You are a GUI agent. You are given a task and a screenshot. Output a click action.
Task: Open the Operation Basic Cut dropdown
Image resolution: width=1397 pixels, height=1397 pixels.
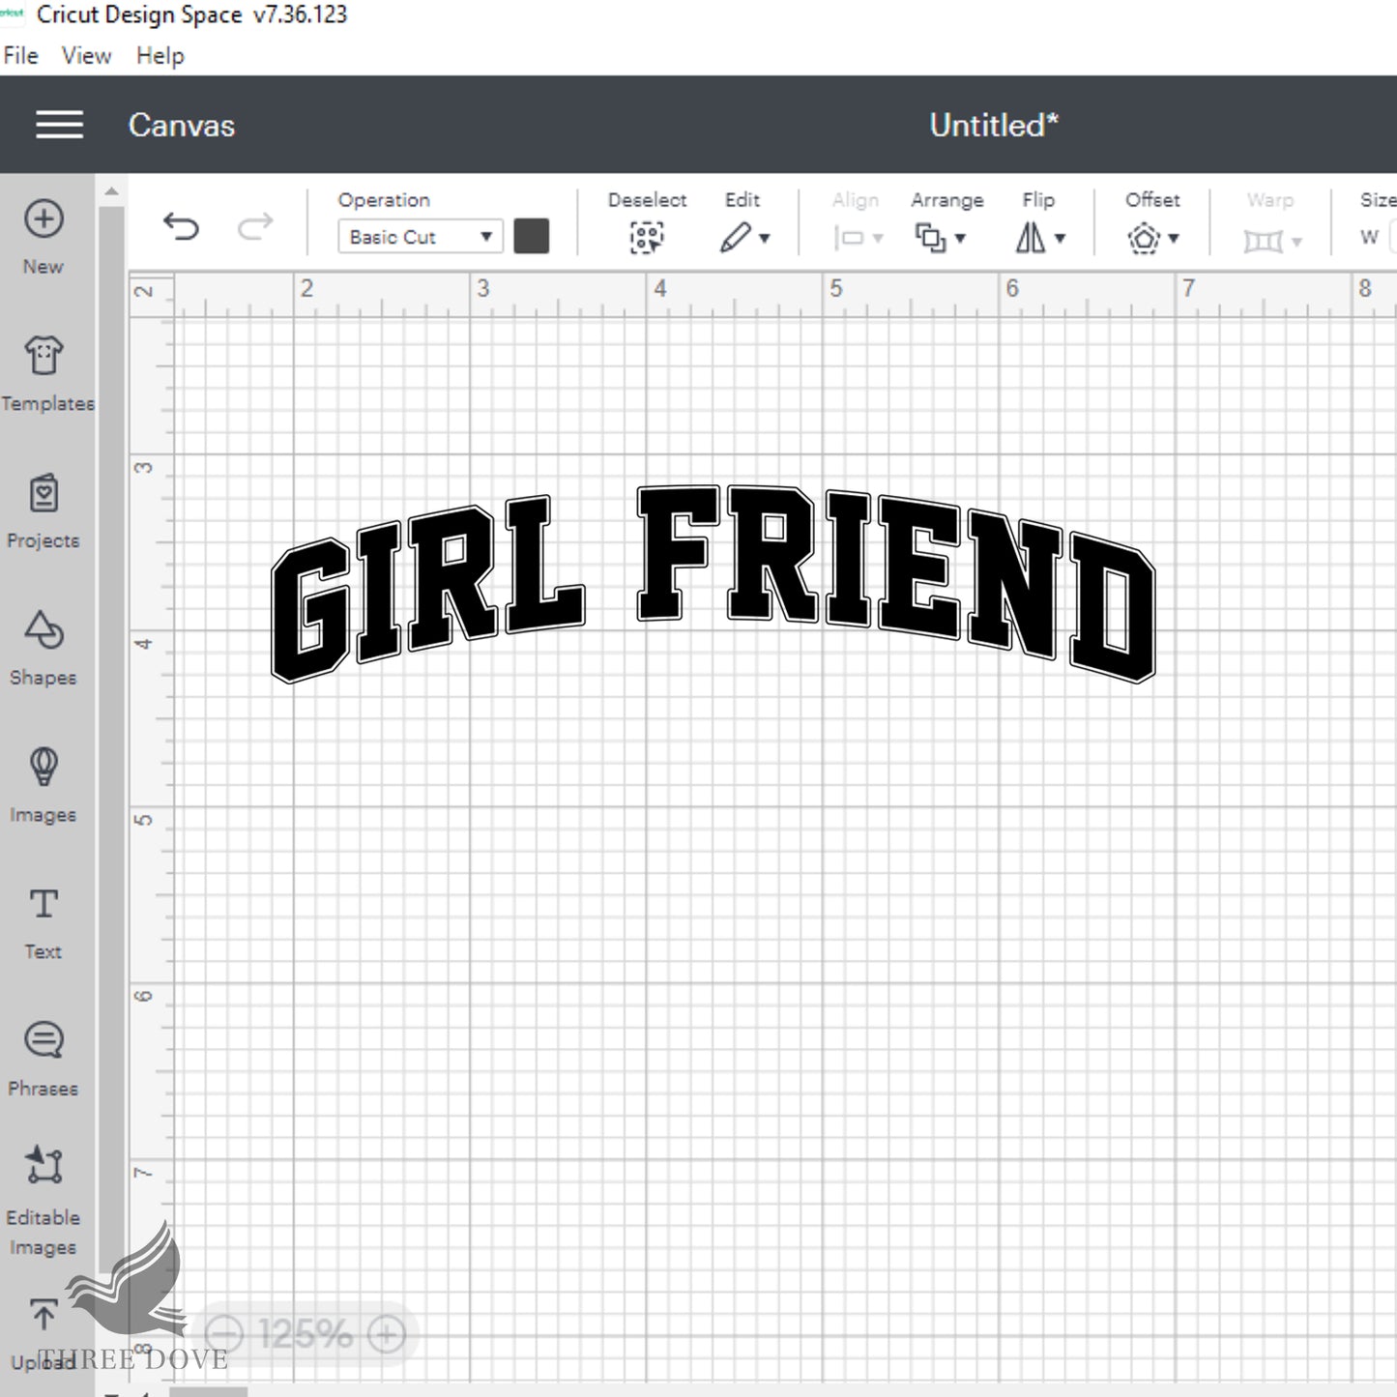pyautogui.click(x=420, y=237)
